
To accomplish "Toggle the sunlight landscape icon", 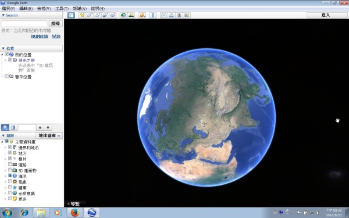I will point(131,15).
